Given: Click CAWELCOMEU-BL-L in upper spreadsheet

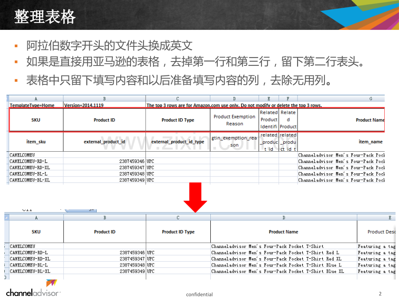Looking at the screenshot, I should 36,174.
